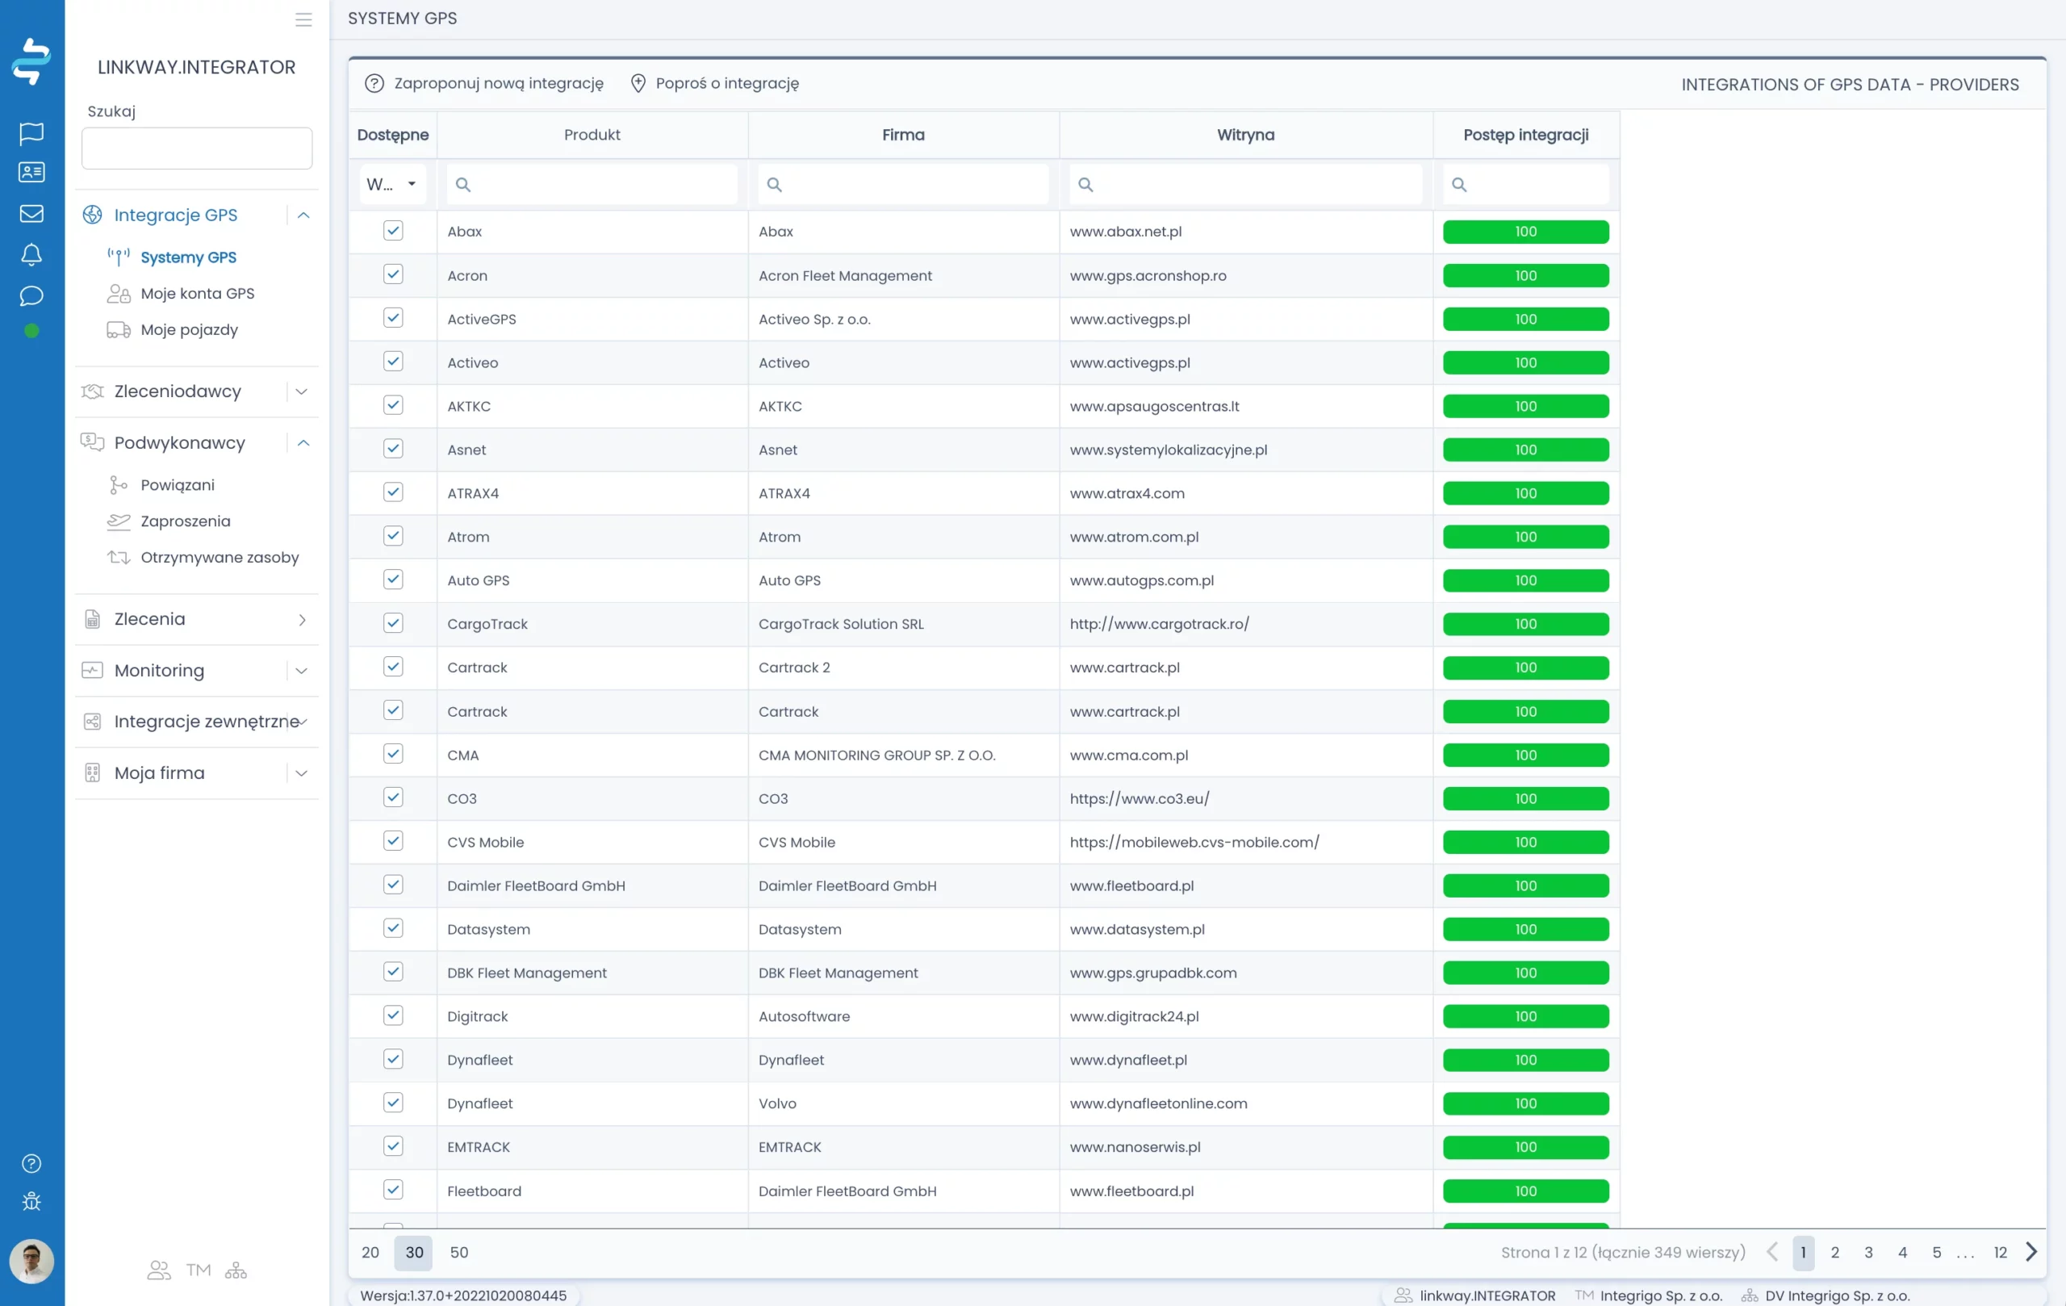Viewport: 2066px width, 1306px height.
Task: Expand the Integracje zewnętrzne section chevron
Action: tap(303, 722)
